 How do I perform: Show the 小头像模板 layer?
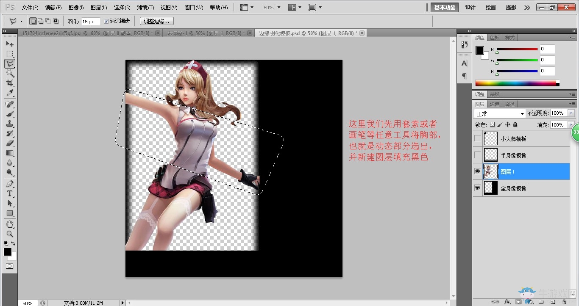coord(478,138)
